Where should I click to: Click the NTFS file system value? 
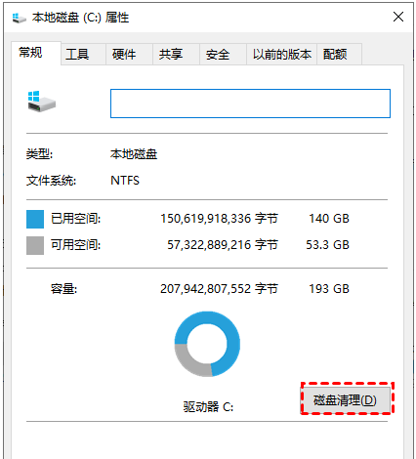[125, 181]
